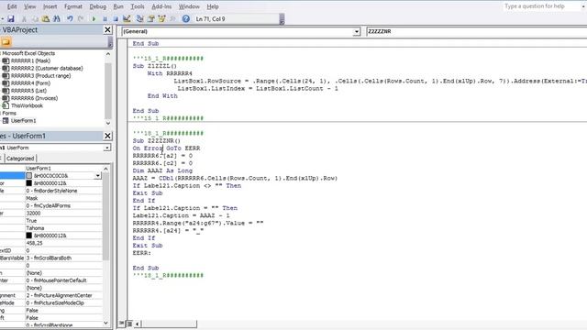Image resolution: width=587 pixels, height=330 pixels.
Task: Click the code window horizontal scroll-left arrow
Action: 137,324
